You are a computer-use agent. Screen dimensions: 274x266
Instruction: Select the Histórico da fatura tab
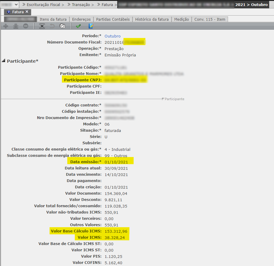pos(152,19)
